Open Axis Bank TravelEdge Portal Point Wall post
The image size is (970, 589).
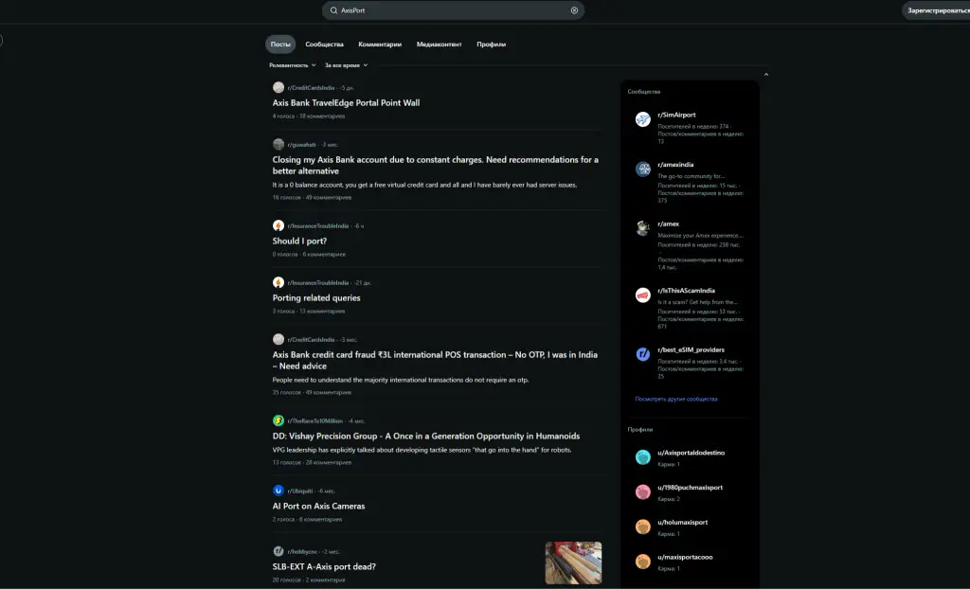tap(346, 102)
